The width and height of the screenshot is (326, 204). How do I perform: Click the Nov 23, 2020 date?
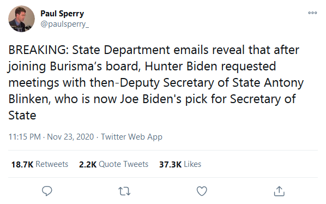pyautogui.click(x=70, y=137)
